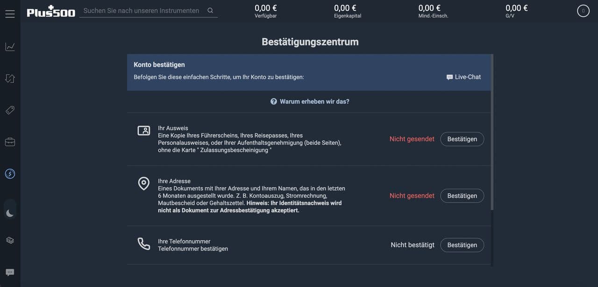The height and width of the screenshot is (287, 598).
Task: Open the Live-Chat link
Action: [x=463, y=77]
